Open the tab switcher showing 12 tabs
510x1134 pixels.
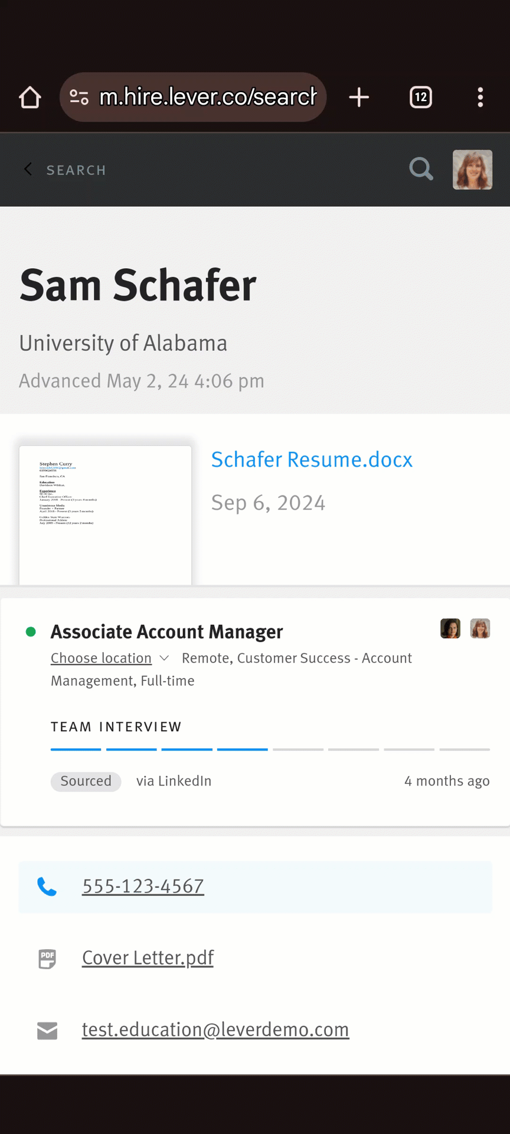point(421,97)
